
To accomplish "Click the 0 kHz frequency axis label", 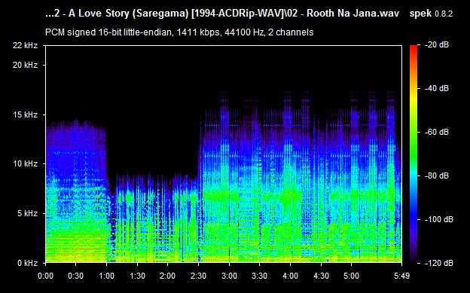I will point(27,263).
